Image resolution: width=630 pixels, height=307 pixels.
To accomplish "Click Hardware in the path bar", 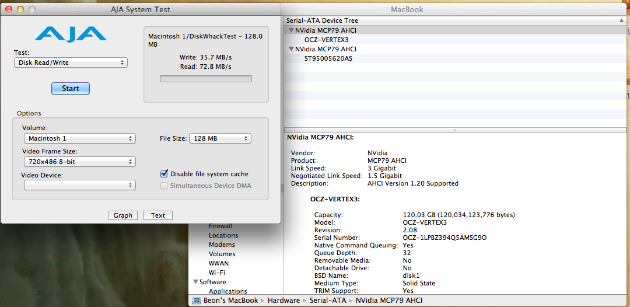I will coord(283,301).
